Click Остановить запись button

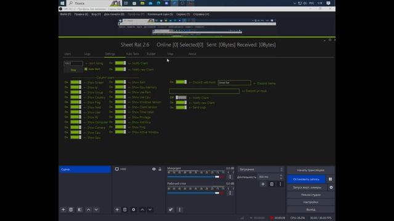306,179
